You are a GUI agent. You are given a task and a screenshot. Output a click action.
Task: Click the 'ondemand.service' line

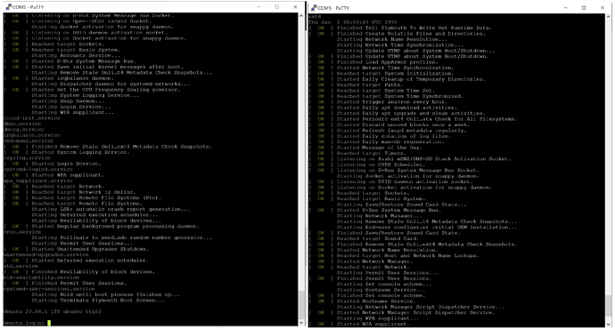[29, 141]
